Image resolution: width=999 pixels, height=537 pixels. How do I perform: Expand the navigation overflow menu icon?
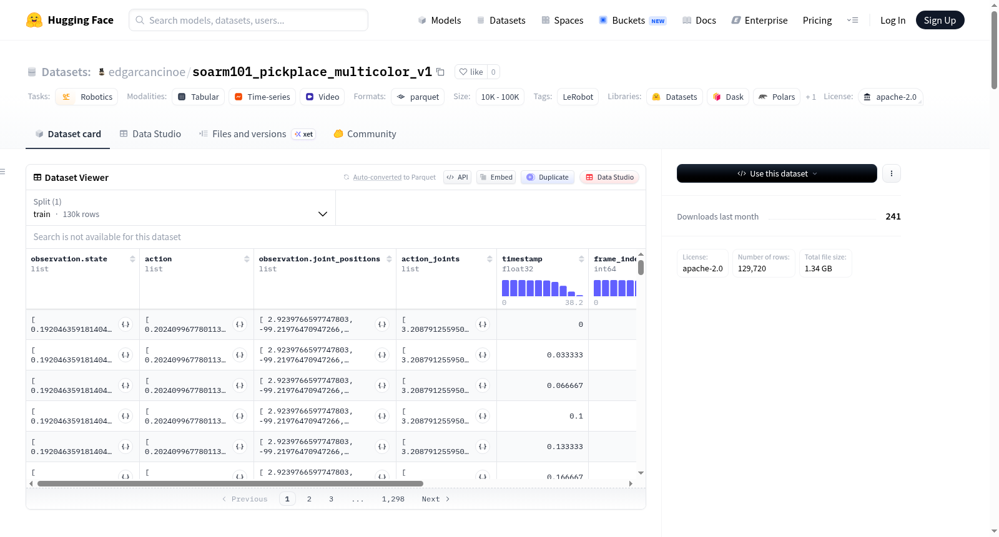coord(852,20)
